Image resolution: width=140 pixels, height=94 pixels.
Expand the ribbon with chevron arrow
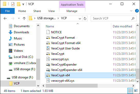(131, 11)
